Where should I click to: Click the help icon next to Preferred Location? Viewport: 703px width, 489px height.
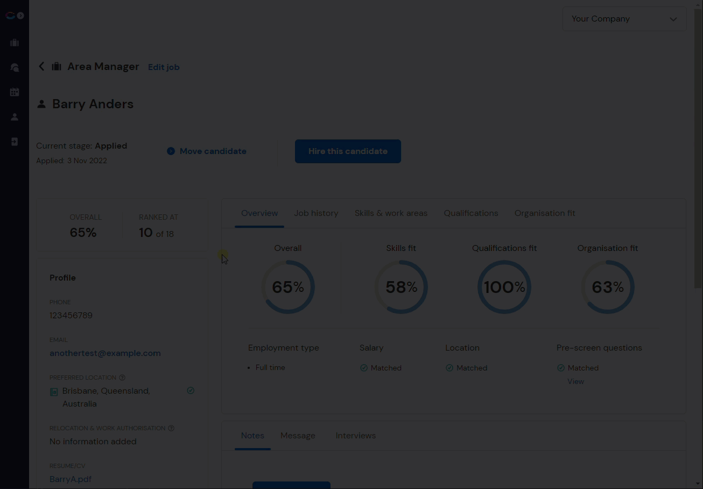coord(122,378)
